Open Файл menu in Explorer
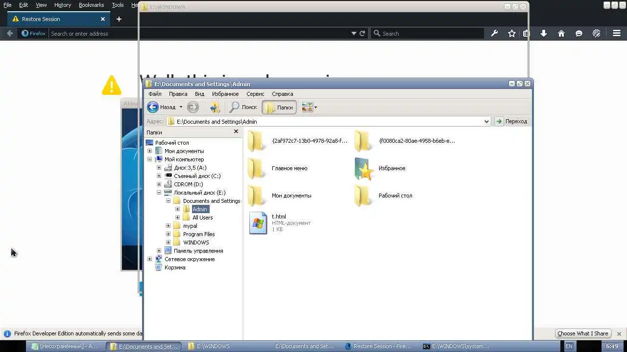Viewport: 627px width, 352px height. 155,94
